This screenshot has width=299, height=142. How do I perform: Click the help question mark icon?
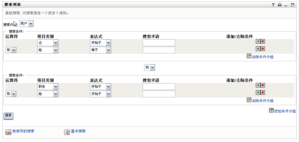[273, 5]
